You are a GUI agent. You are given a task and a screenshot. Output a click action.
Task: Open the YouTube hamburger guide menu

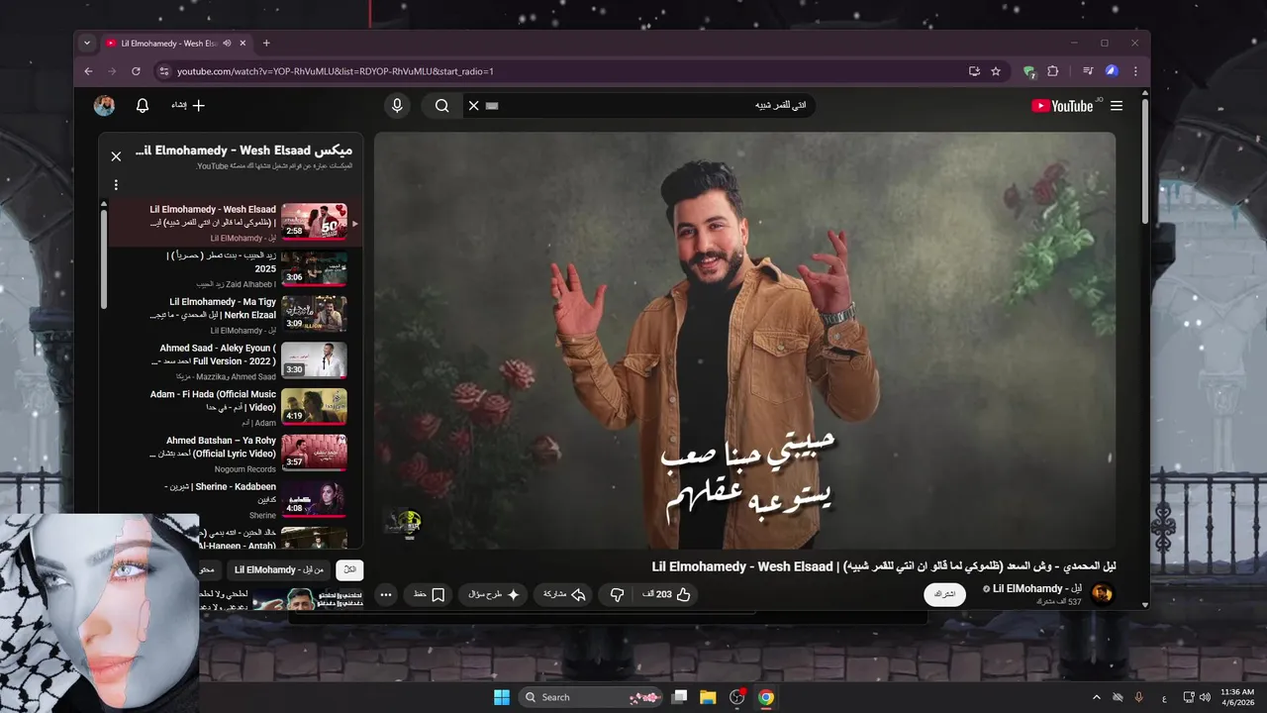tap(1117, 106)
